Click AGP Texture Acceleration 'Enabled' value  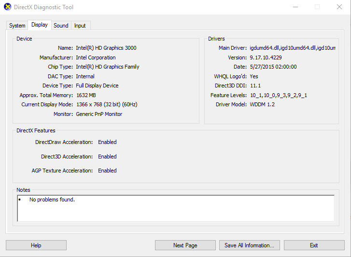click(107, 171)
